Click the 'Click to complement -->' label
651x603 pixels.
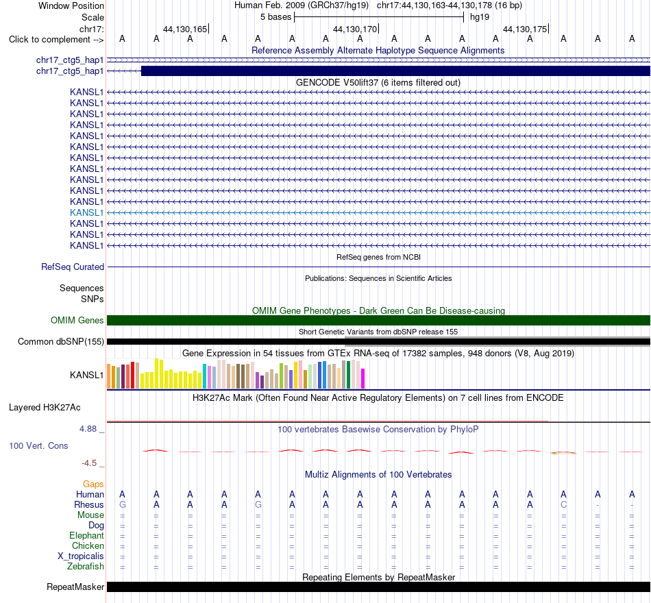click(56, 40)
